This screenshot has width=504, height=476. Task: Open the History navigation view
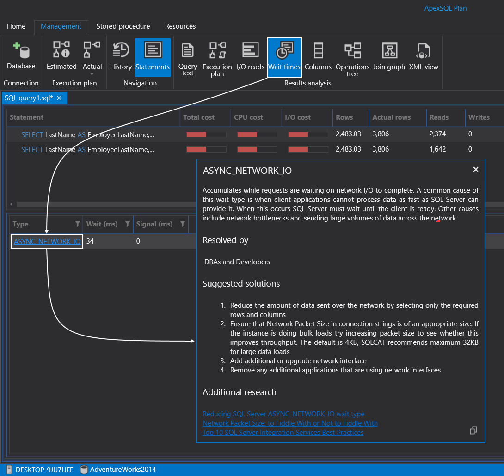[121, 56]
